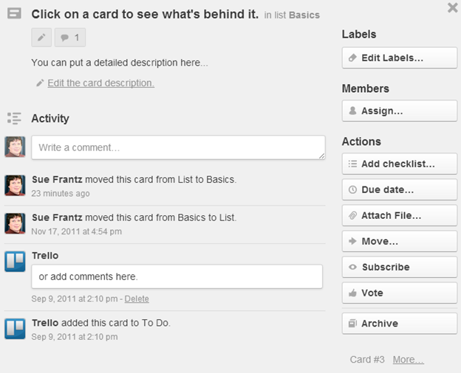Toggle Subscribe for this card
Image resolution: width=461 pixels, height=373 pixels.
click(400, 267)
